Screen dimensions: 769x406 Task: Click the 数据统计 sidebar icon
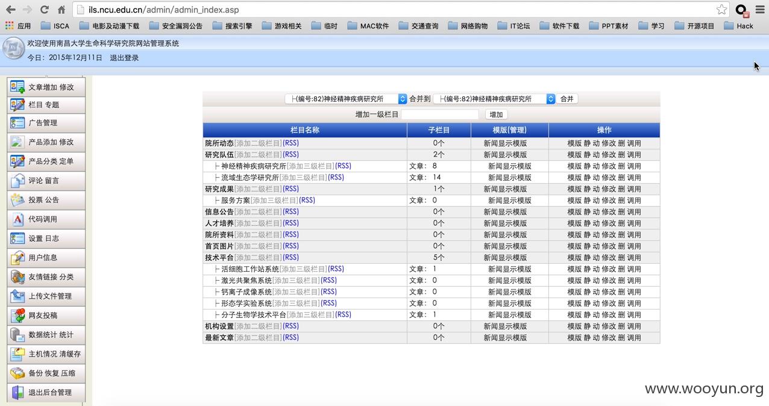pos(17,335)
